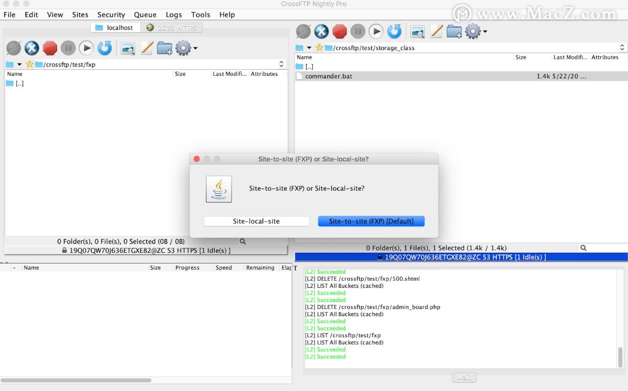Click the pencil edit icon in left pane
Image resolution: width=628 pixels, height=391 pixels.
[x=147, y=48]
